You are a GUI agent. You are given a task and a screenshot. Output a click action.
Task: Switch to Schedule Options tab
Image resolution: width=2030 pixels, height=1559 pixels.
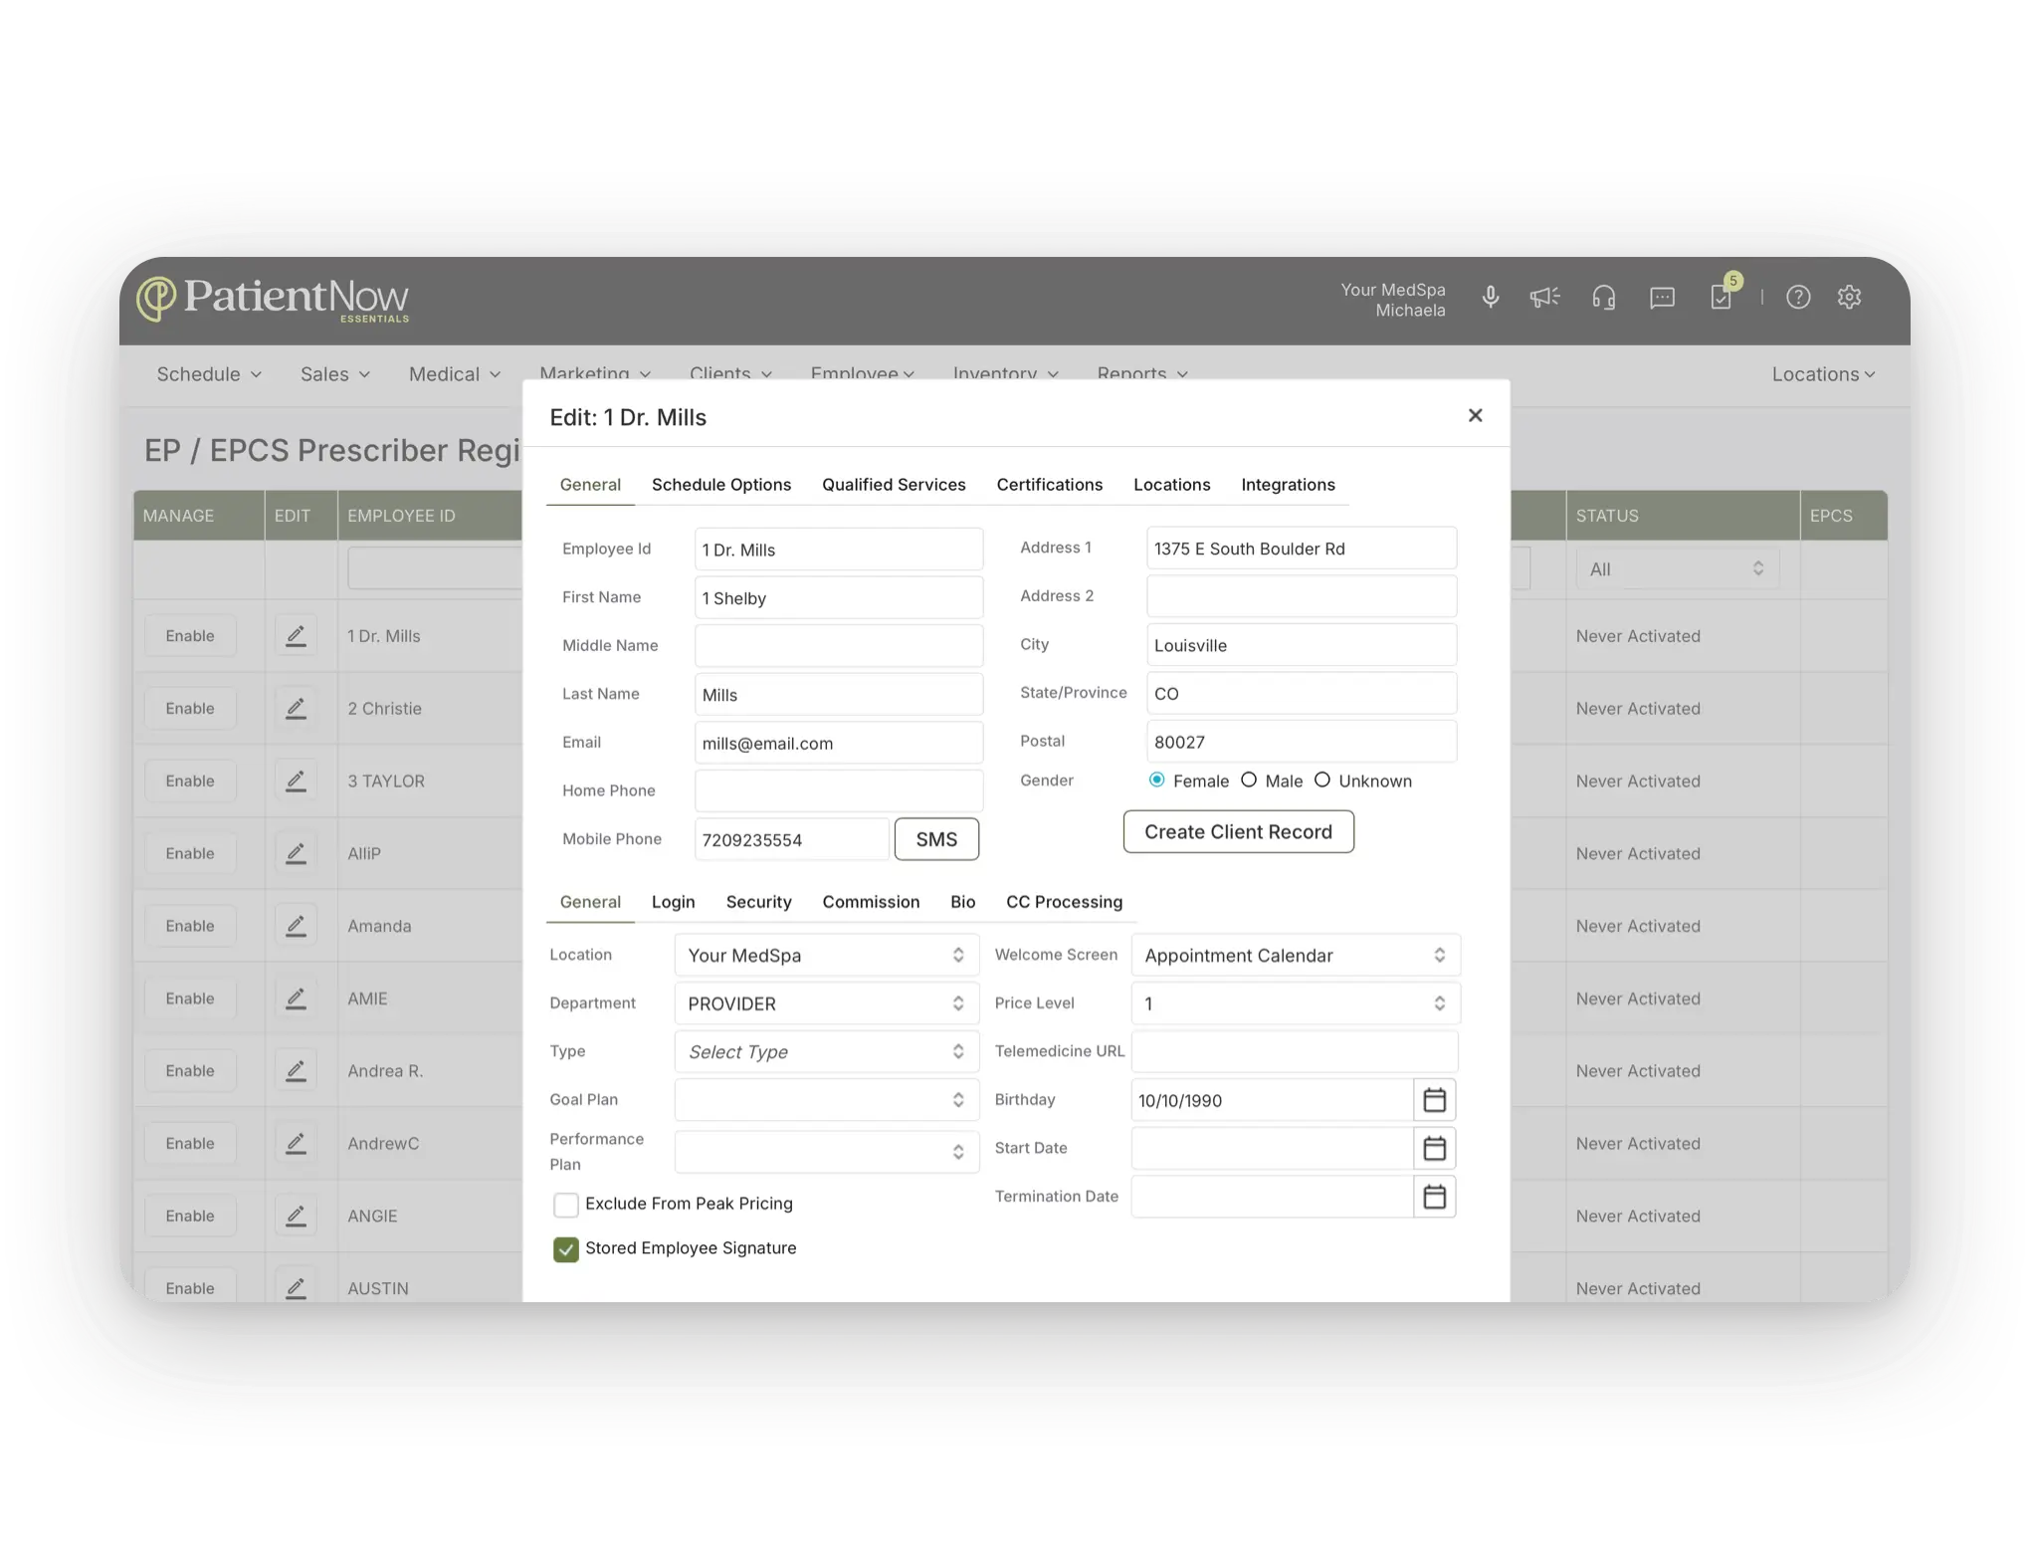pos(721,484)
